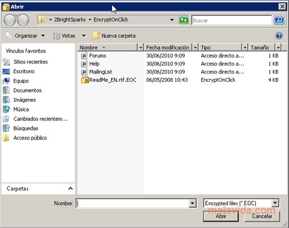Sort by the Tipo column header
289x228 pixels.
[x=221, y=47]
